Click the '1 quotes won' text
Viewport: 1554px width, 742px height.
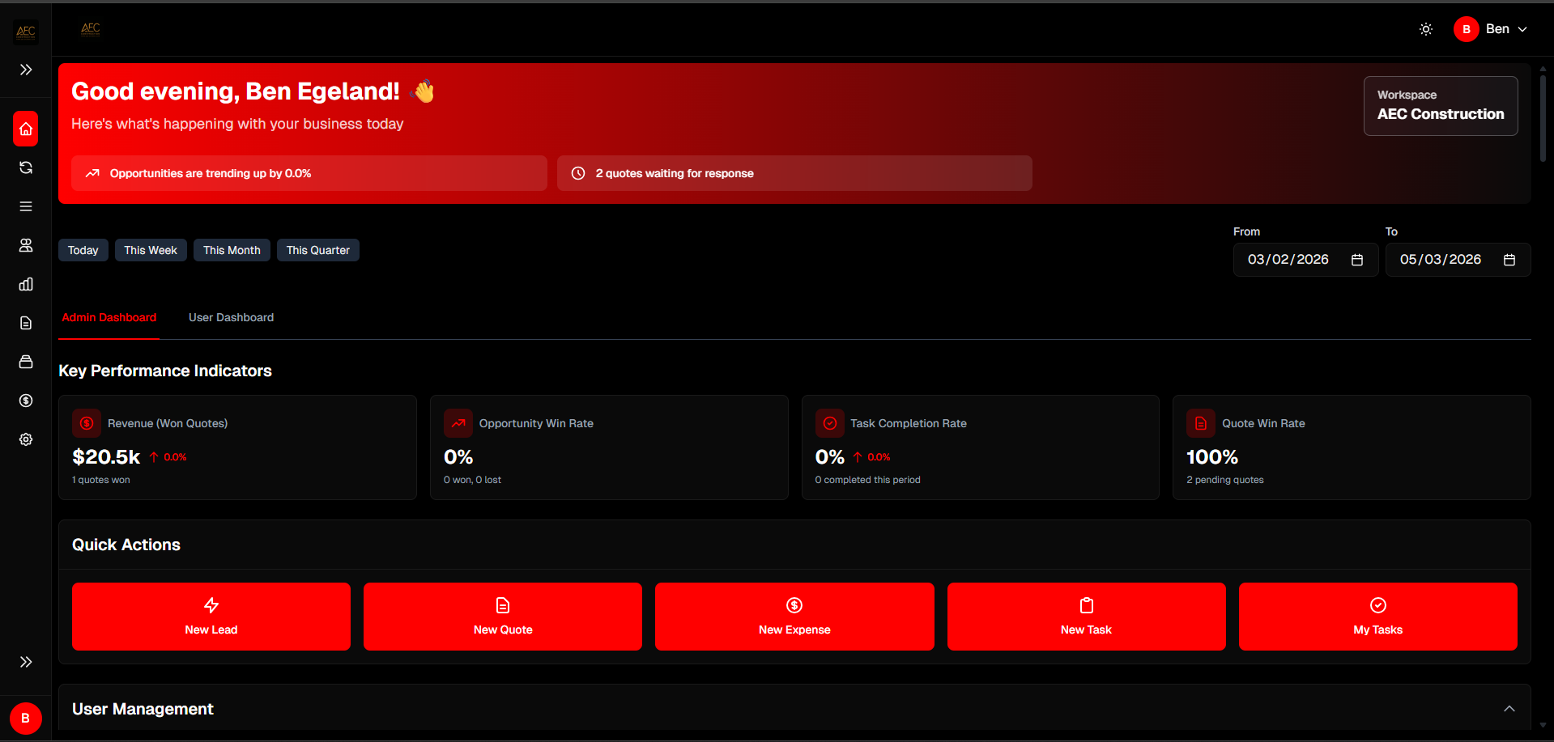101,480
